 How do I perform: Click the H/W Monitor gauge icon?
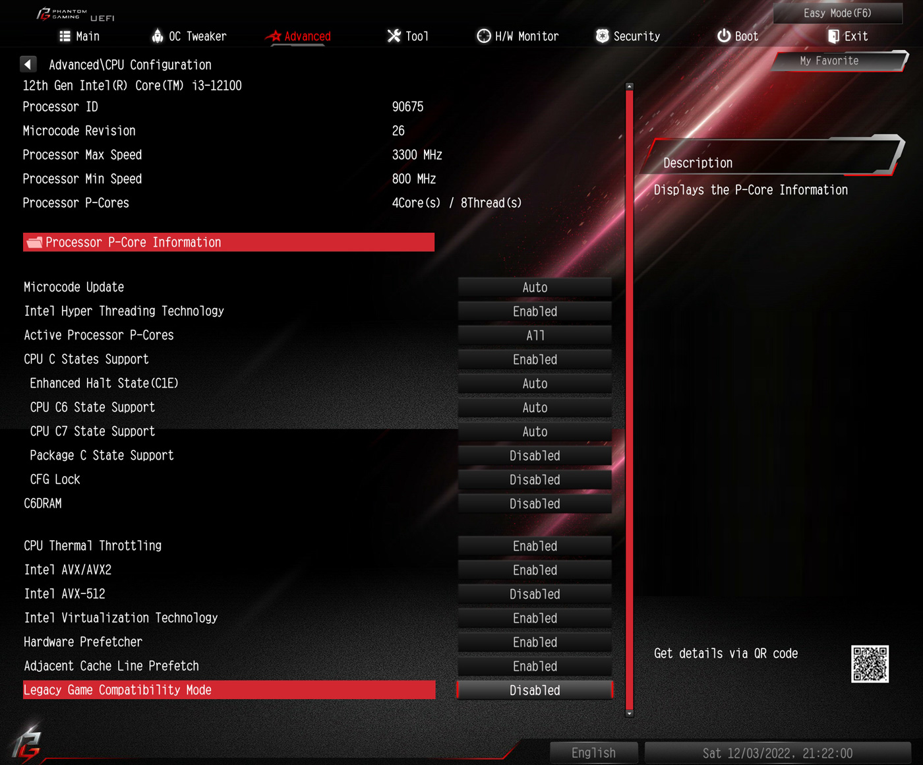tap(484, 36)
